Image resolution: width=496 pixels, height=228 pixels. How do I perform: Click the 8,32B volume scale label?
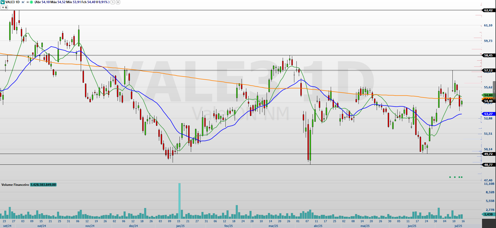pos(490,192)
